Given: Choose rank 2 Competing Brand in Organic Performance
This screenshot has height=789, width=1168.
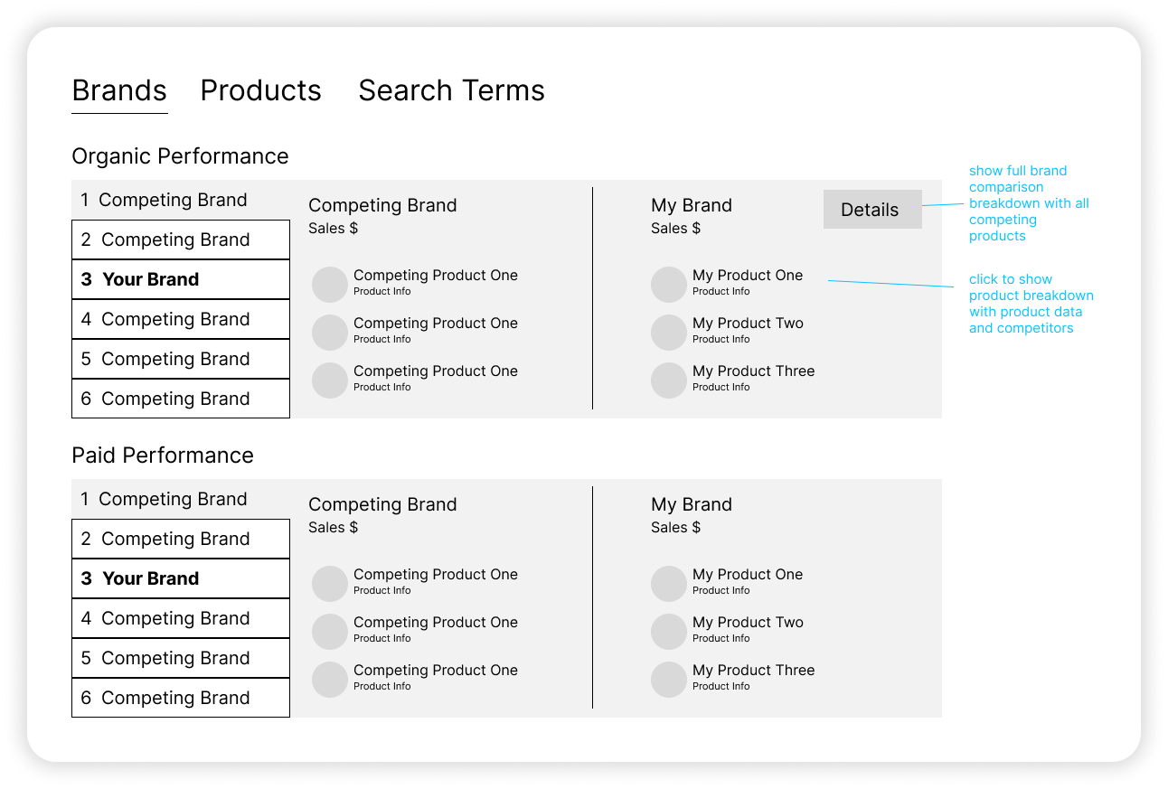Looking at the screenshot, I should pyautogui.click(x=181, y=240).
